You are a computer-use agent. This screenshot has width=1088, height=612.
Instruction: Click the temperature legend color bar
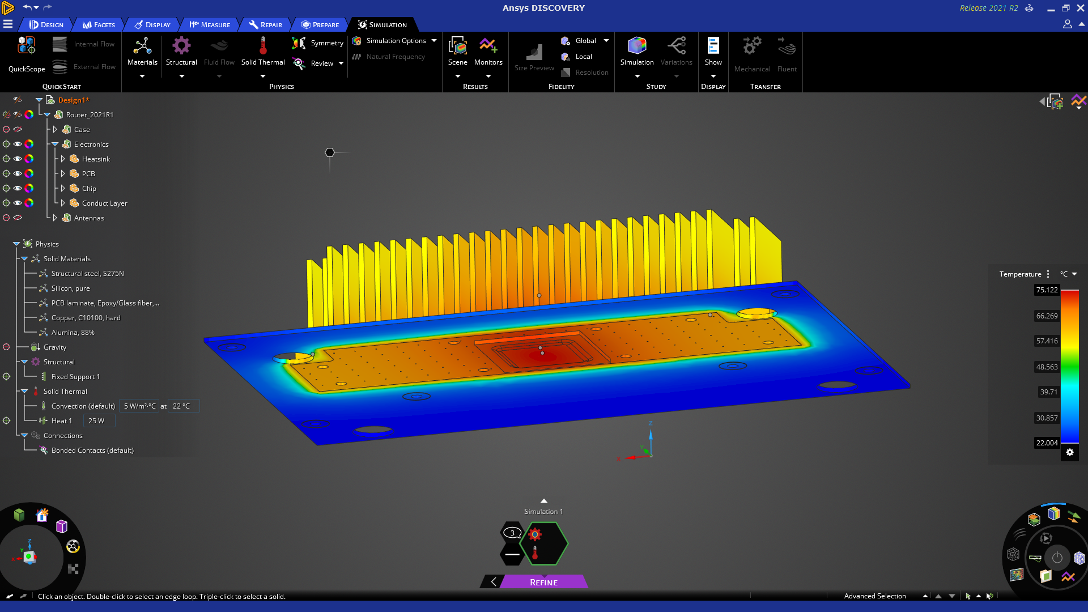[x=1069, y=366]
